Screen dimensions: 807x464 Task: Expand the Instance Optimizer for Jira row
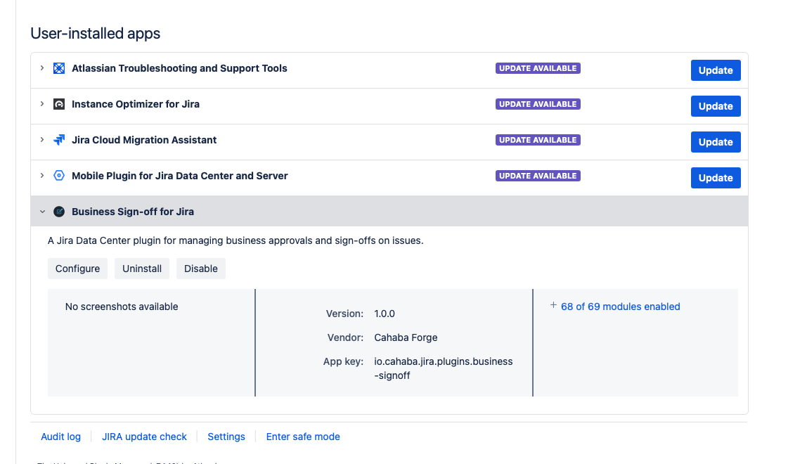(41, 103)
